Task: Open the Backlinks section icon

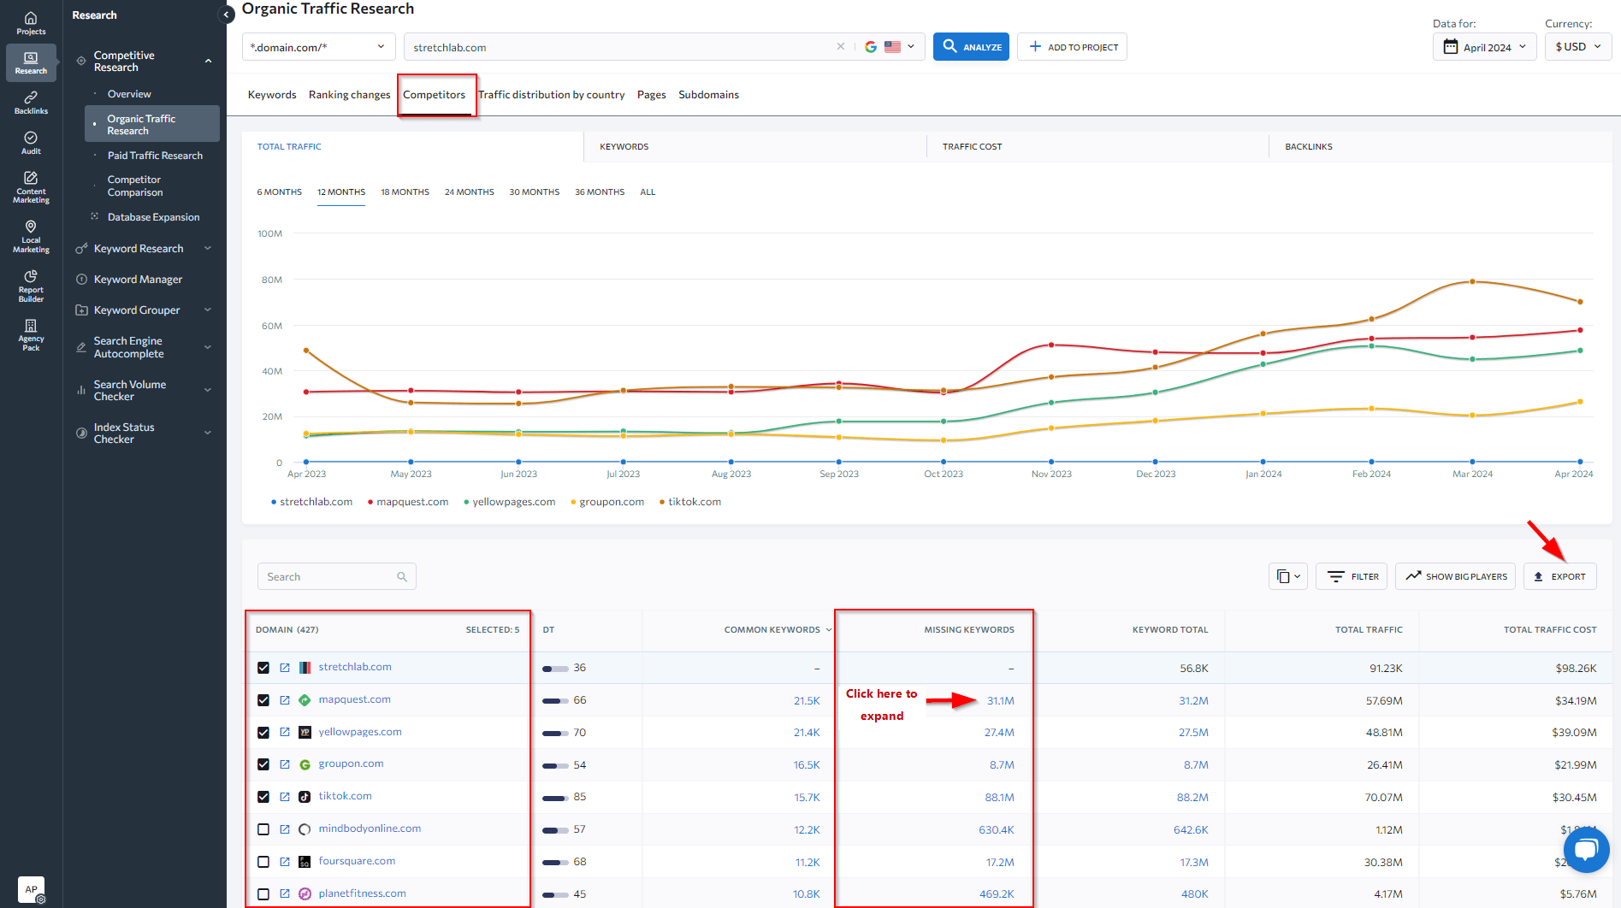Action: coord(31,103)
